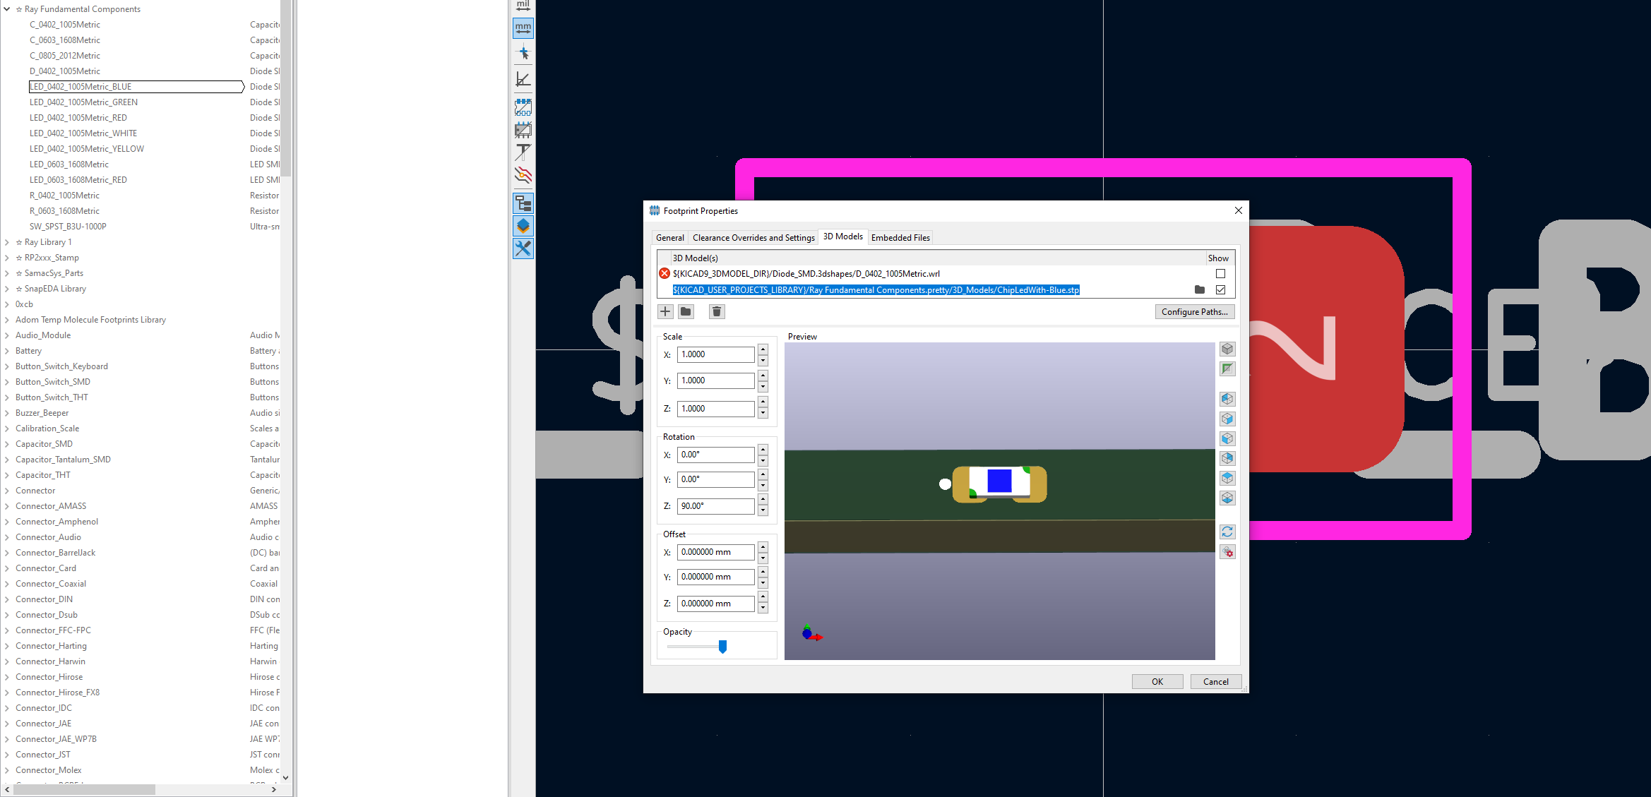Toggle the layers manager icon
Image resolution: width=1651 pixels, height=797 pixels.
(x=523, y=226)
